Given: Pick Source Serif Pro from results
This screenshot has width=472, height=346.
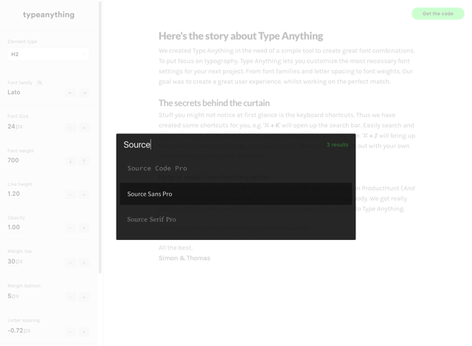Looking at the screenshot, I should (236, 219).
